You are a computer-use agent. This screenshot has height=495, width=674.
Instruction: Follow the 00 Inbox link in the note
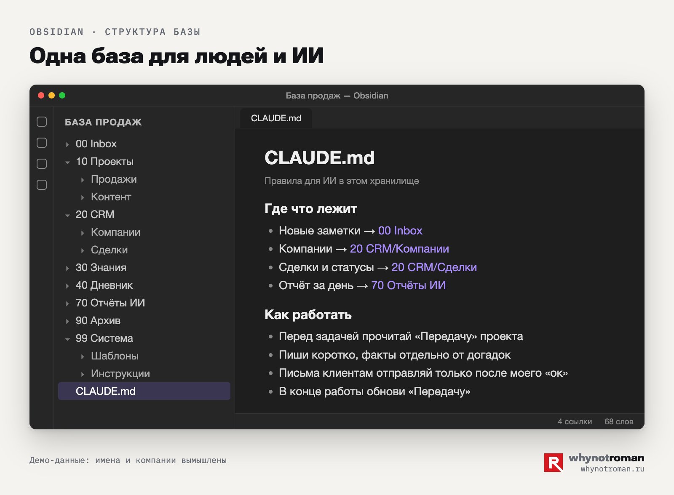point(400,231)
